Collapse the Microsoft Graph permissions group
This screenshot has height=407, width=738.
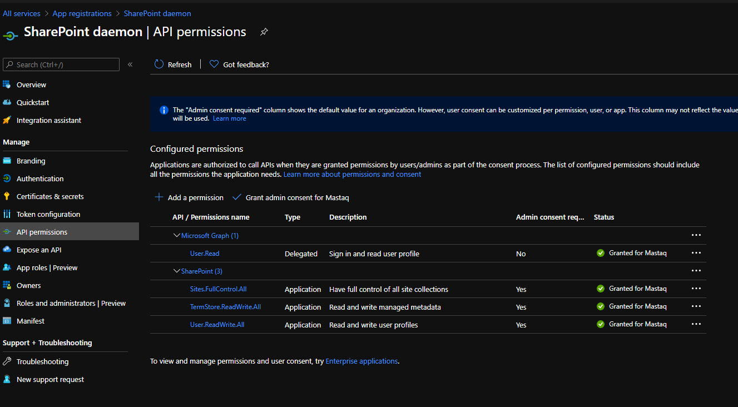pos(177,236)
